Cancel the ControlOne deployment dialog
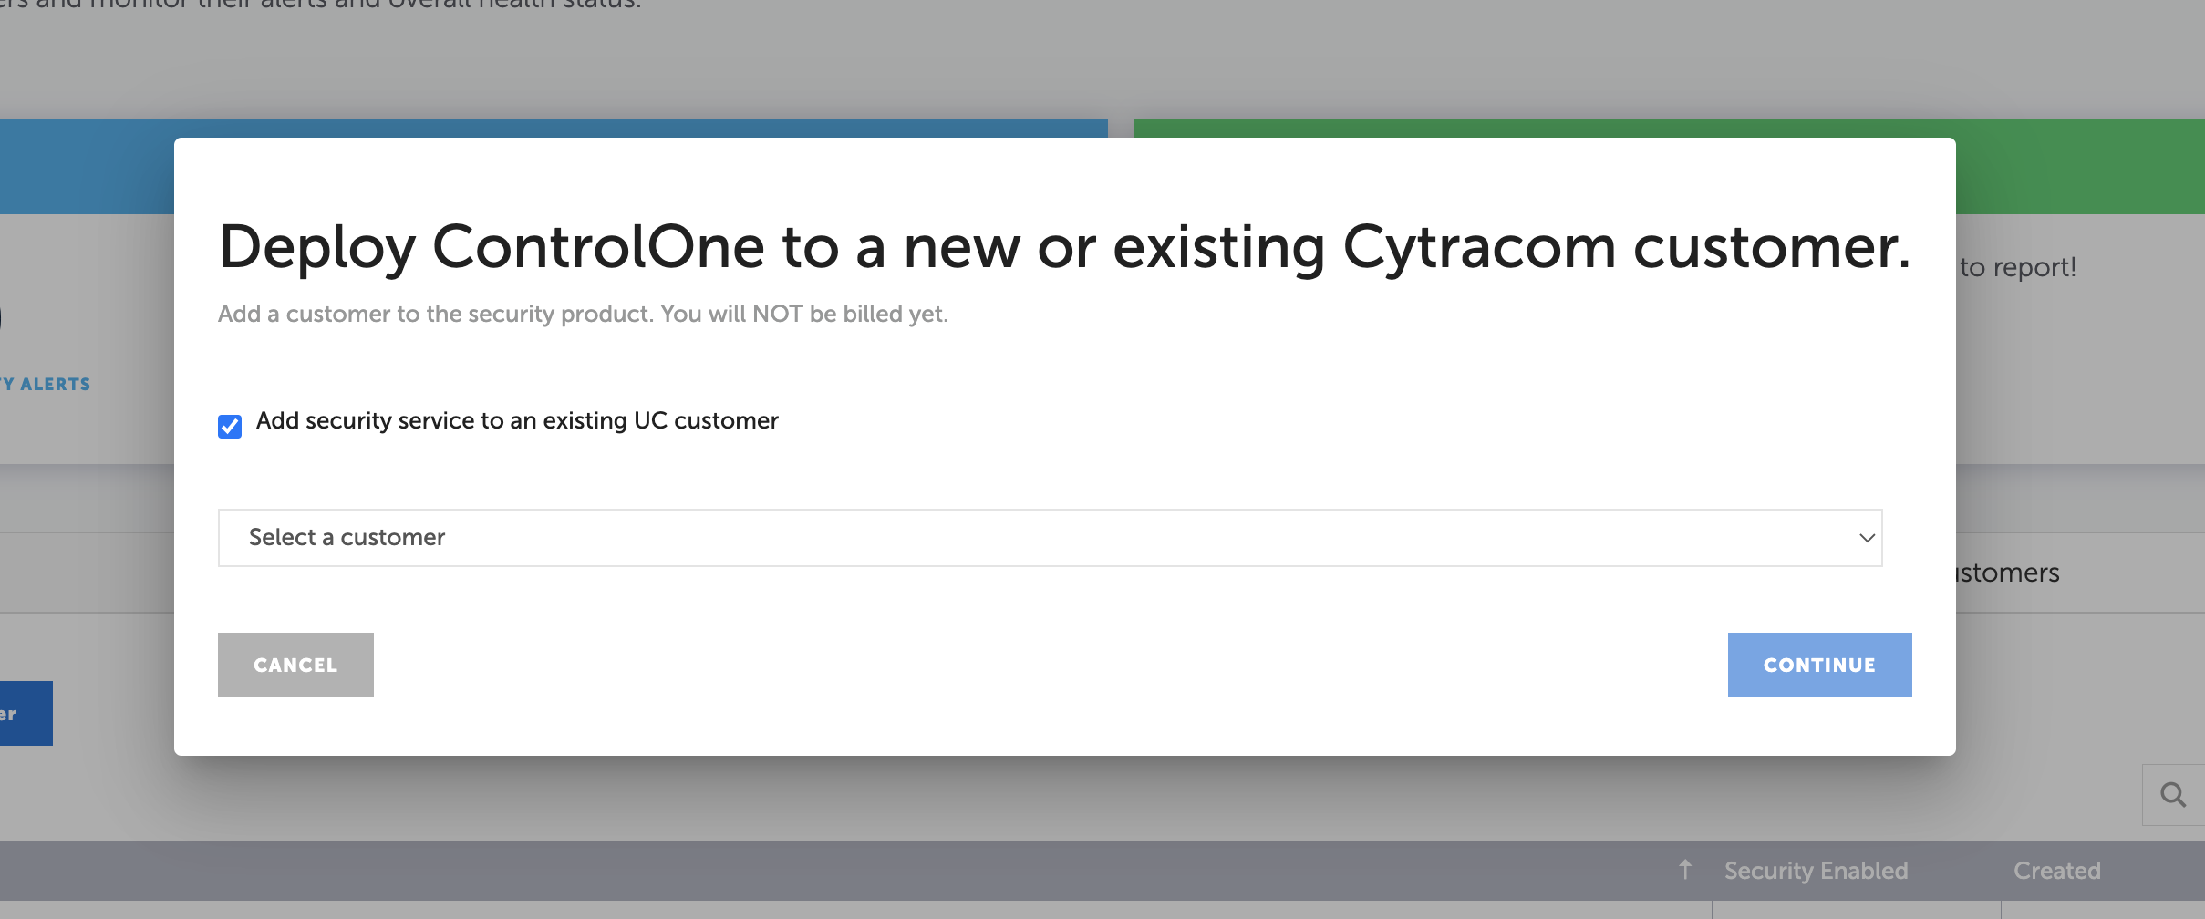Screen dimensions: 2205x919 click(x=295, y=665)
